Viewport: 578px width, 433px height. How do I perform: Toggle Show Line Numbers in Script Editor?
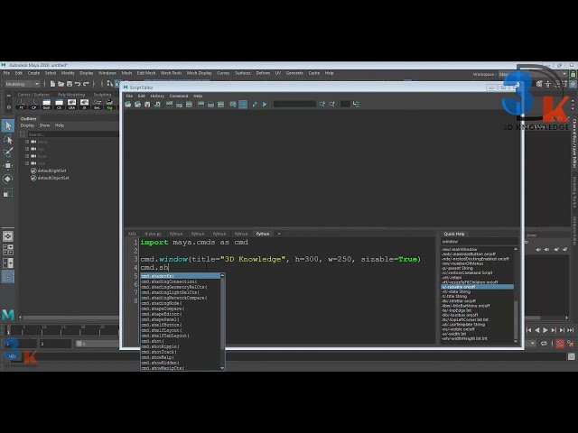pyautogui.click(x=243, y=105)
